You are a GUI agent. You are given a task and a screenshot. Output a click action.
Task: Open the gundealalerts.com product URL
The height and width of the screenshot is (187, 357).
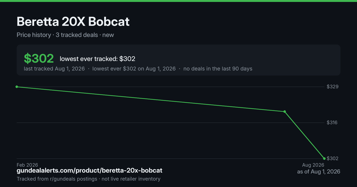(90, 171)
